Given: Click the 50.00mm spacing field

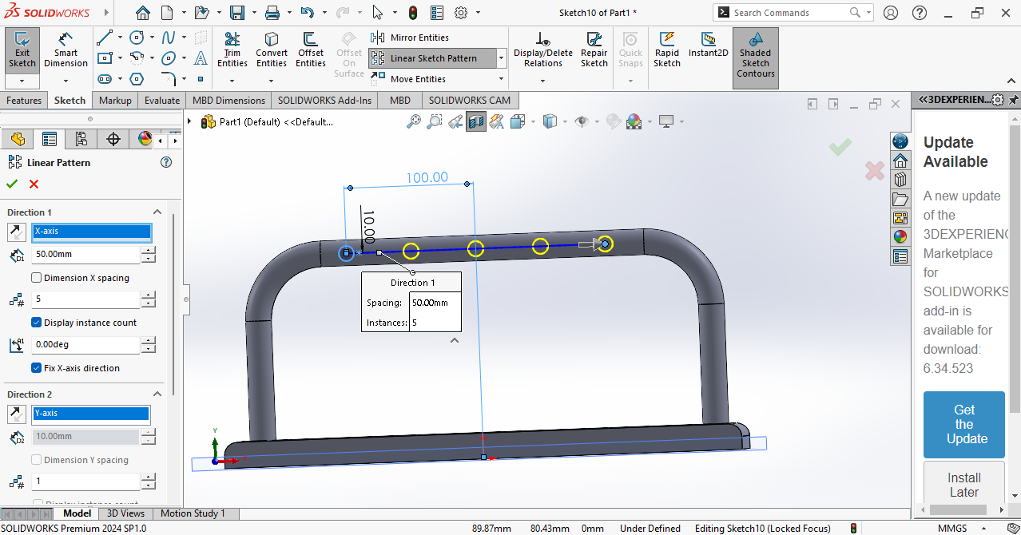Looking at the screenshot, I should coord(85,255).
